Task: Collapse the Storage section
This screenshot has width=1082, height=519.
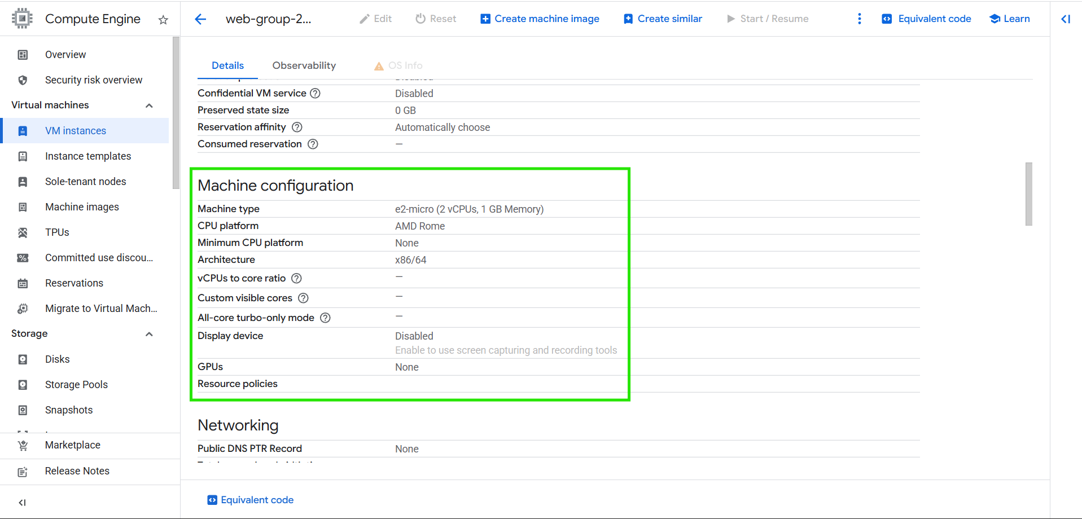Action: pos(149,334)
